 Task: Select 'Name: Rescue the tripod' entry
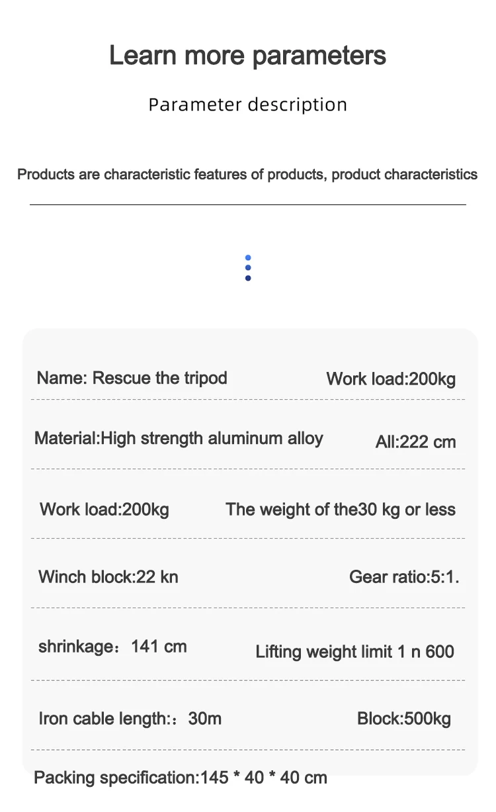click(132, 379)
